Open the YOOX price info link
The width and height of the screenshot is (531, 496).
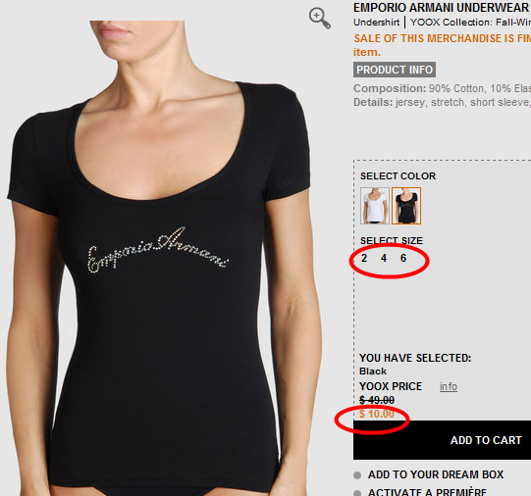[449, 386]
